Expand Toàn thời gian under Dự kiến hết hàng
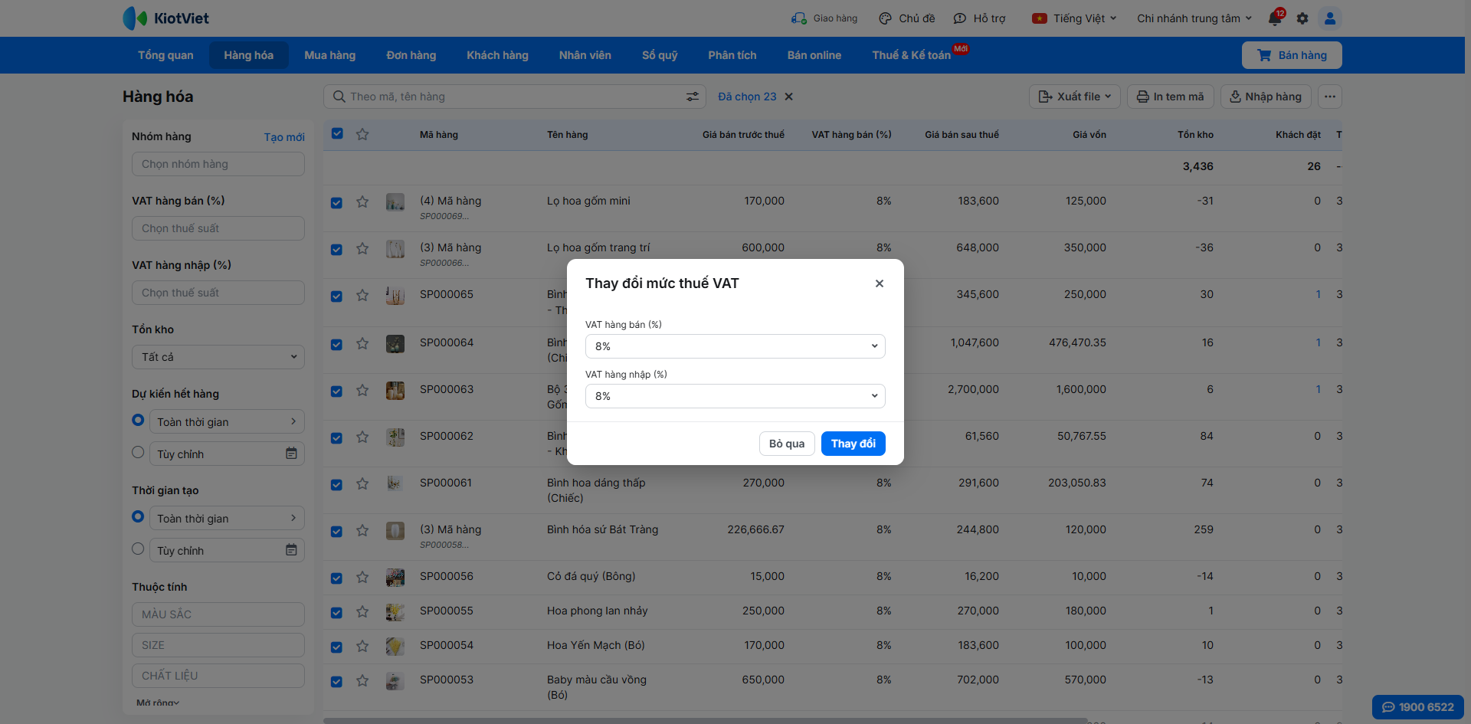 click(227, 421)
